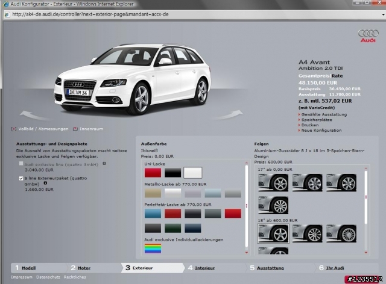Select the Ibisweiß white Uni-Lacke swatch
Screen dimensions: 386x284
pos(193,173)
